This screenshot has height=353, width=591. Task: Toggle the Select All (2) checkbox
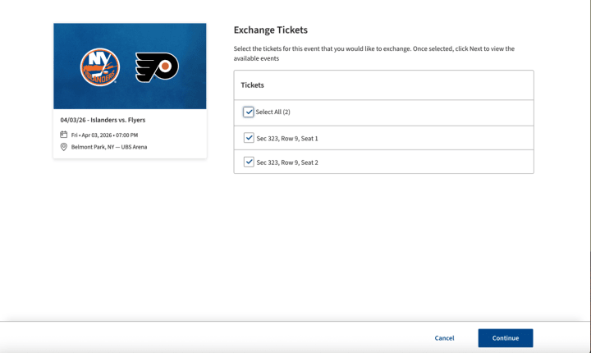(249, 112)
